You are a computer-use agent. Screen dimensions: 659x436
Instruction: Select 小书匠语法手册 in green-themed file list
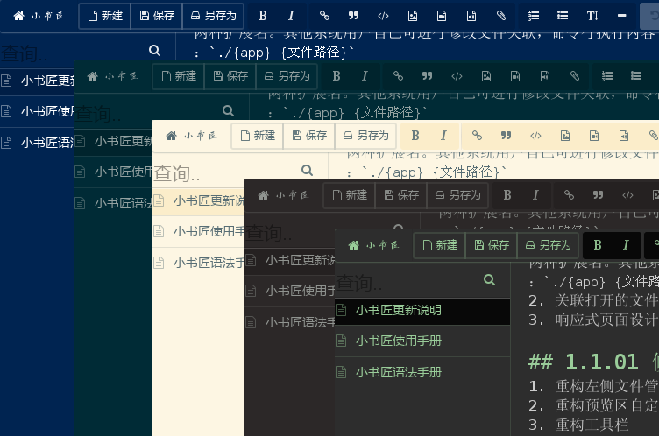click(398, 372)
